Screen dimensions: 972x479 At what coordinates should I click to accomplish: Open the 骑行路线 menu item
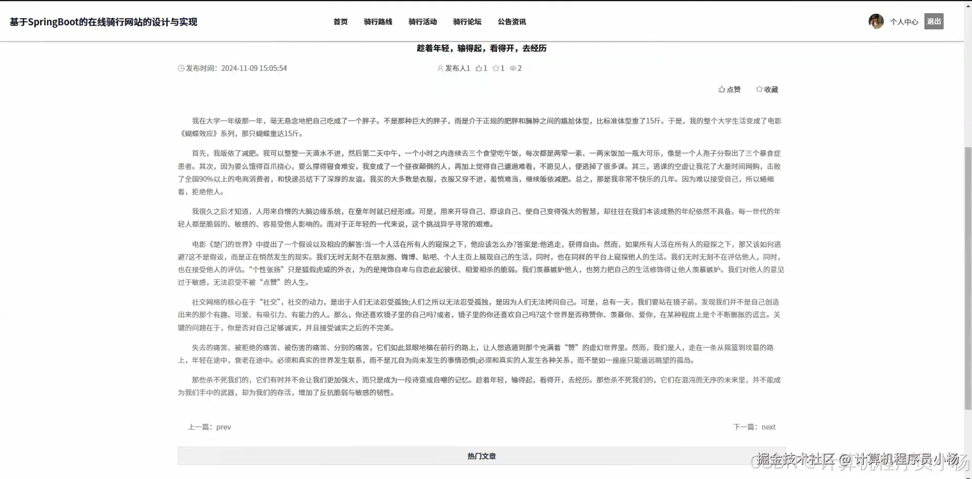point(378,22)
